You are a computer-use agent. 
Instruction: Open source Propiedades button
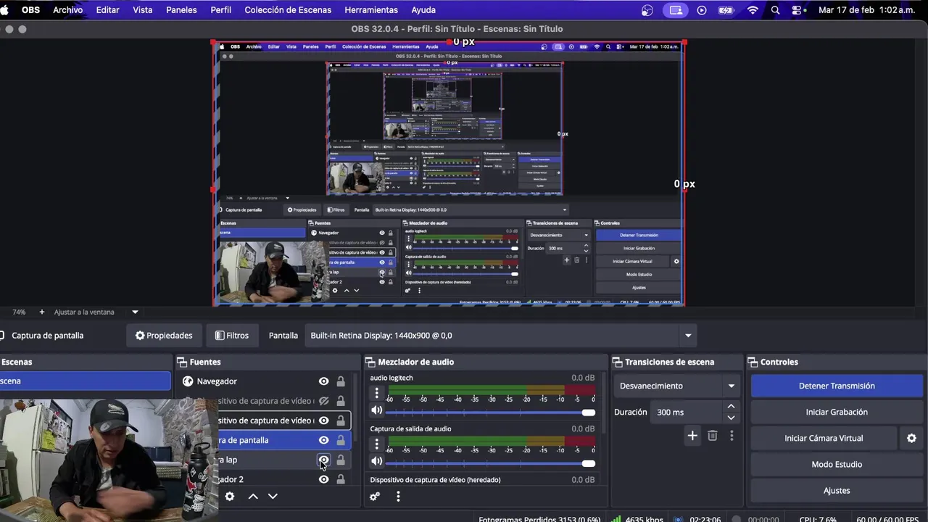coord(164,336)
